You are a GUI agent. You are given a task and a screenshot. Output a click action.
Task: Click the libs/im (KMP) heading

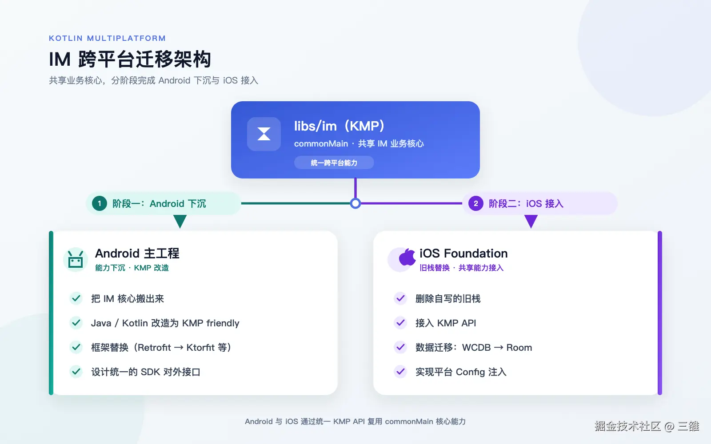pyautogui.click(x=339, y=126)
